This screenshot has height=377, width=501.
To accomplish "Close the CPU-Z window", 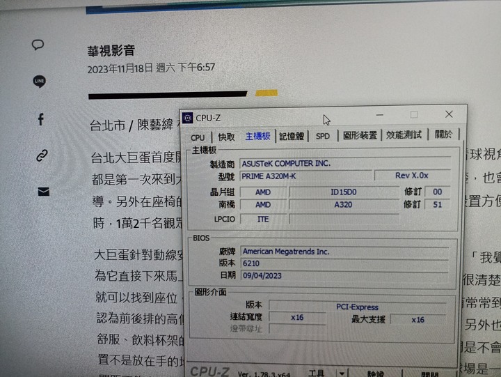I will tap(449, 114).
